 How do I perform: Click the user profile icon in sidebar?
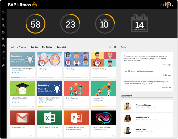pos(3,26)
